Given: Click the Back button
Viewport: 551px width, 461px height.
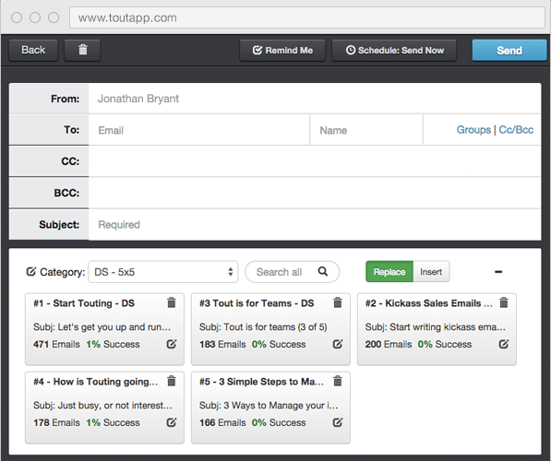Looking at the screenshot, I should click(x=33, y=50).
